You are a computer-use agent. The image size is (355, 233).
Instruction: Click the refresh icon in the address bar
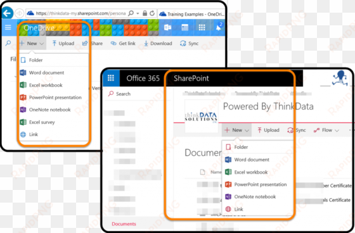[152, 13]
